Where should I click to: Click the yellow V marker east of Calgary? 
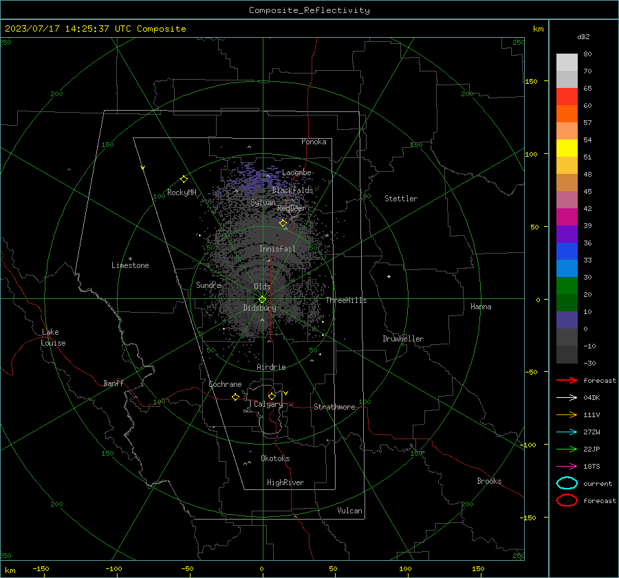pos(286,393)
